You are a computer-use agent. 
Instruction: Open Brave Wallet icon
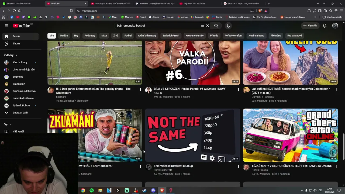pos(325,11)
